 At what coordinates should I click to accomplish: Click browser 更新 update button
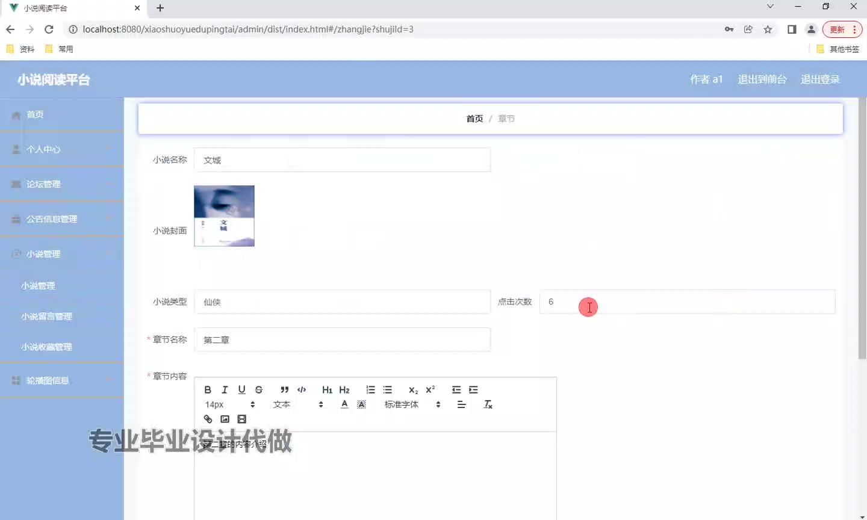842,29
